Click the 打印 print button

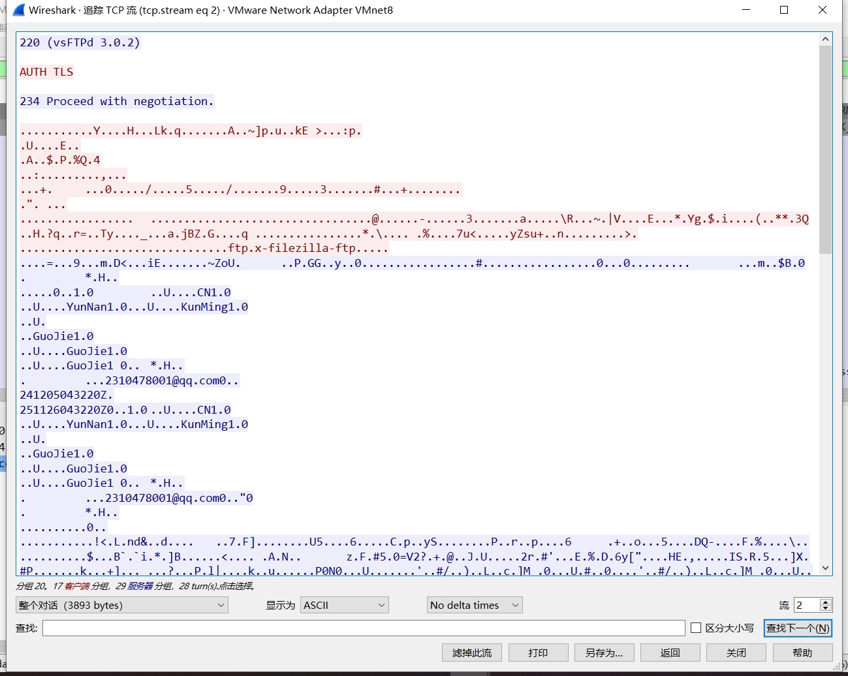tap(538, 653)
